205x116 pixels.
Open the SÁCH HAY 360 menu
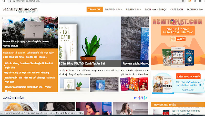tap(194, 9)
